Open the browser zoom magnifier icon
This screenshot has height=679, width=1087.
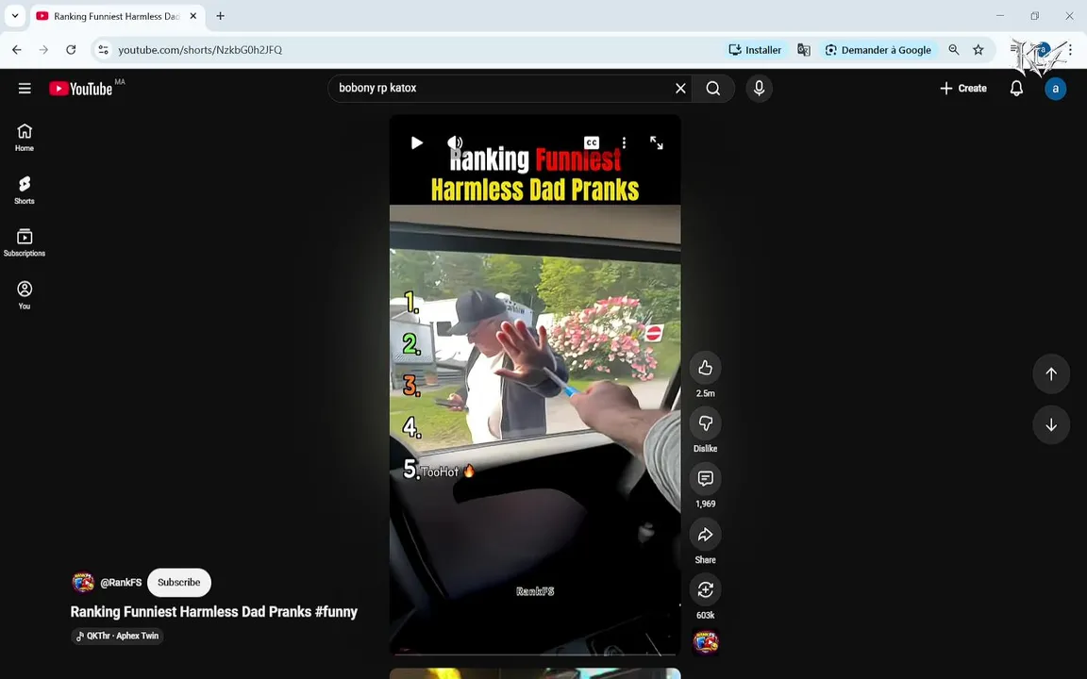pos(954,50)
